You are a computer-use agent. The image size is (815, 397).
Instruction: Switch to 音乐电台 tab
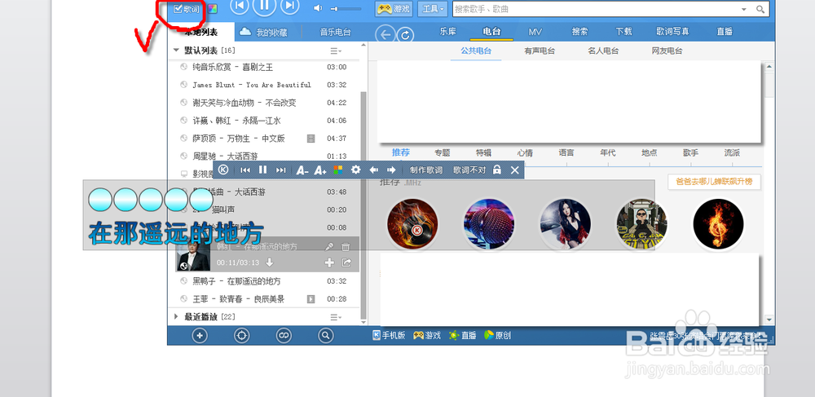(x=335, y=33)
